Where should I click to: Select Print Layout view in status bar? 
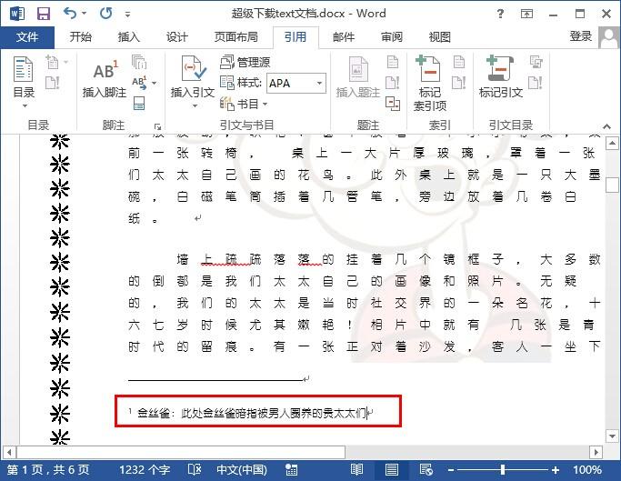point(391,469)
